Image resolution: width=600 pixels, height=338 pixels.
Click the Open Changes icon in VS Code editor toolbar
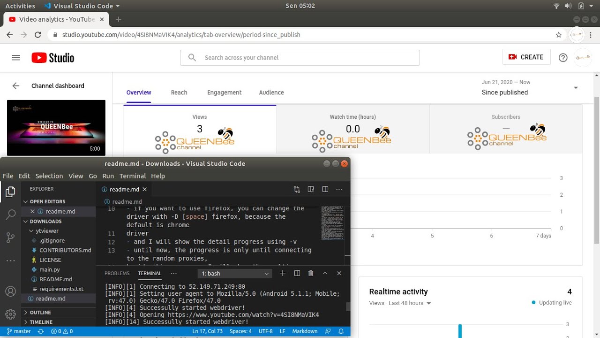tap(297, 189)
